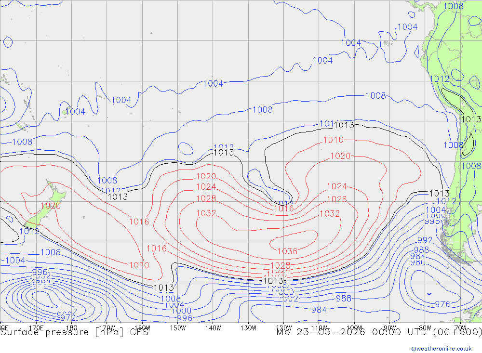Open the weatheronline.co.uk copyright link
482x353 pixels.
pos(442,349)
